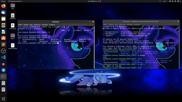Launch LibreOffice Writer from the dock
The image size is (182, 102).
click(x=3, y=32)
